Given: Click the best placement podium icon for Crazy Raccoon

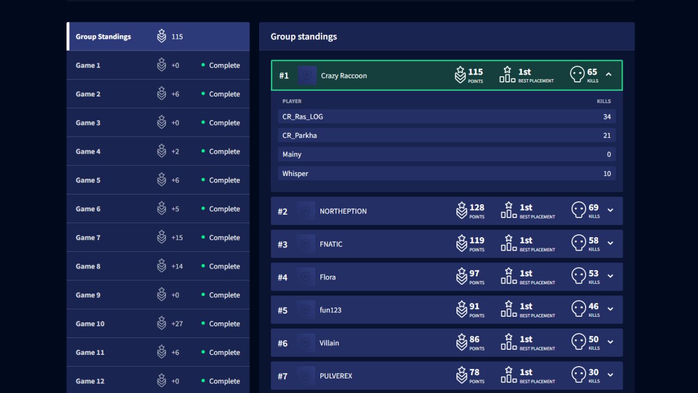Looking at the screenshot, I should (507, 75).
